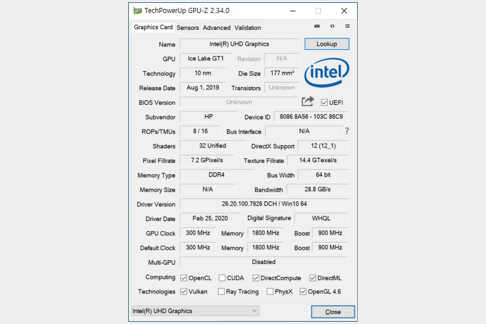Toggle the Vulkan checkbox
486x324 pixels.
(184, 292)
